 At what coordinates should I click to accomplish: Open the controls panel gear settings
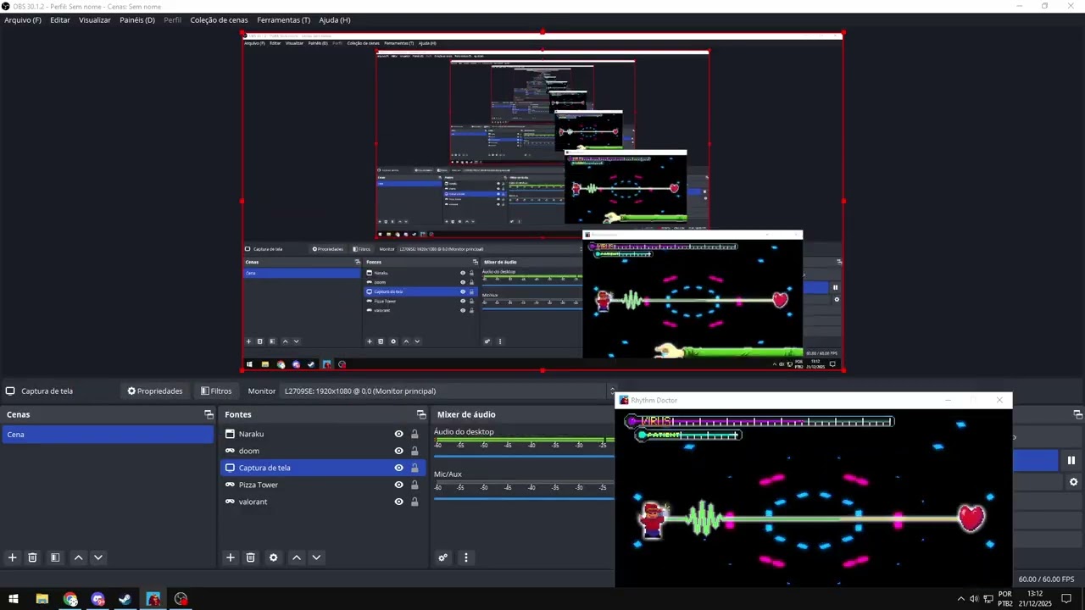tap(1073, 482)
